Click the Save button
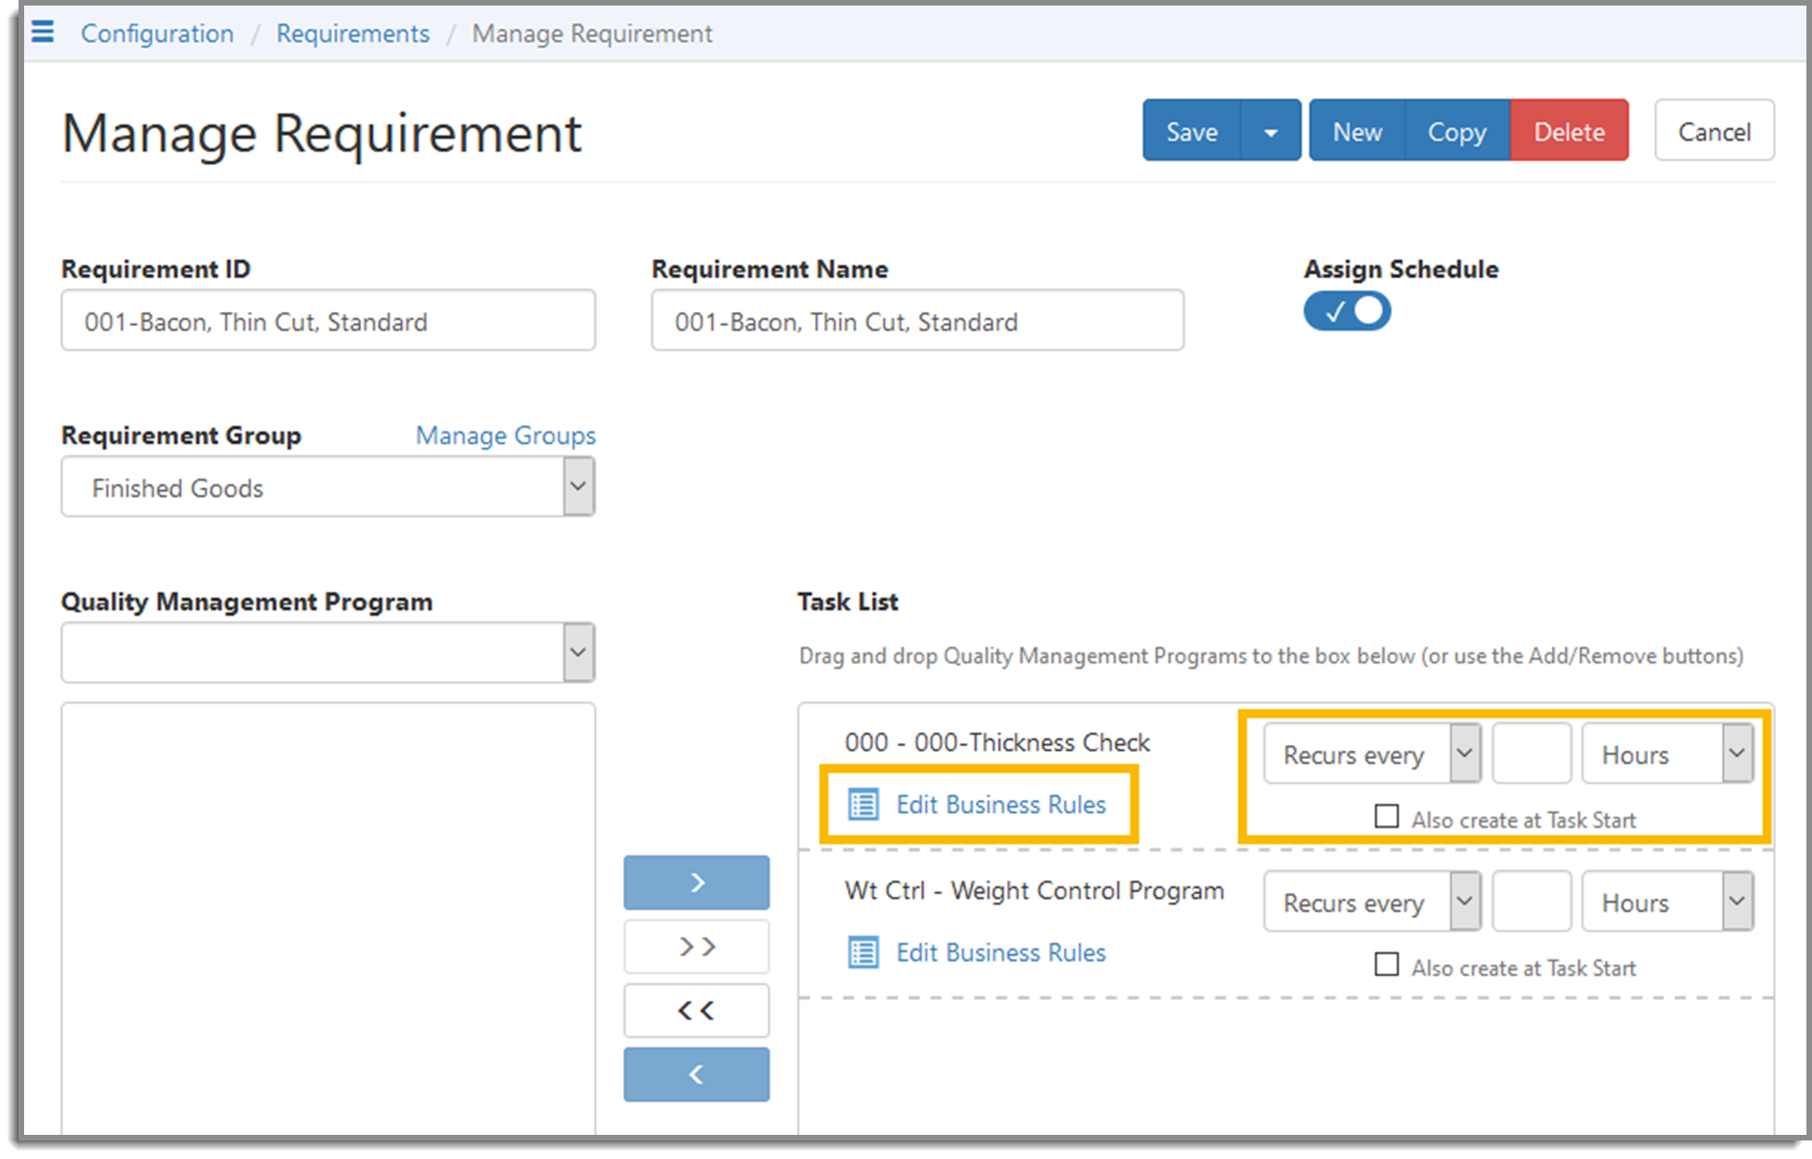 (x=1192, y=132)
